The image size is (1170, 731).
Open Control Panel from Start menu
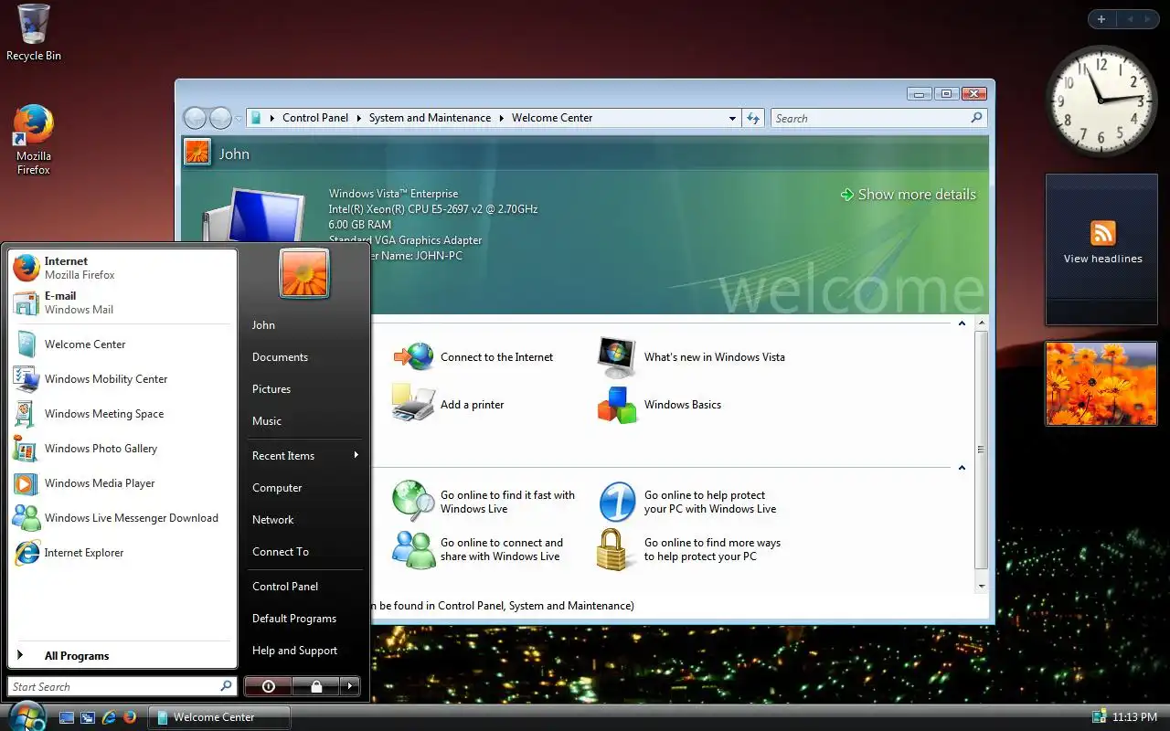(303, 587)
